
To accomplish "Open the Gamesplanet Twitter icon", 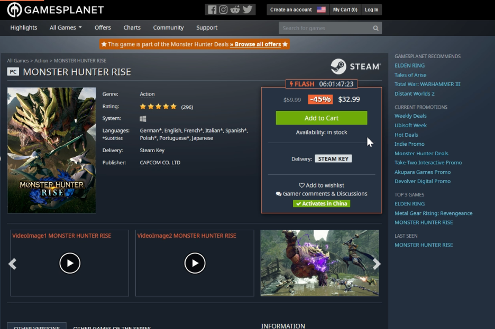I will tap(247, 10).
